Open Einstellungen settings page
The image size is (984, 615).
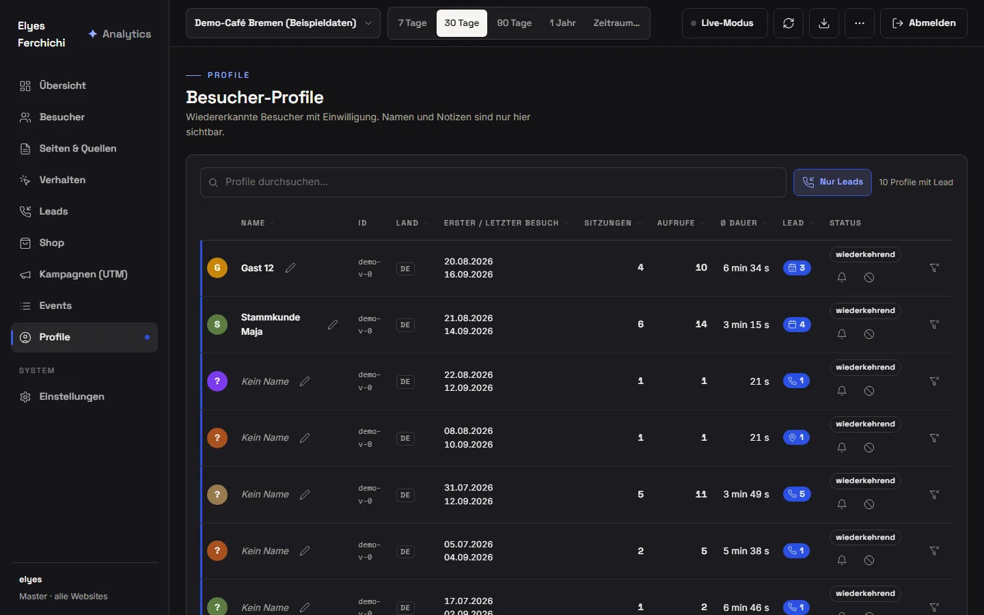point(84,397)
